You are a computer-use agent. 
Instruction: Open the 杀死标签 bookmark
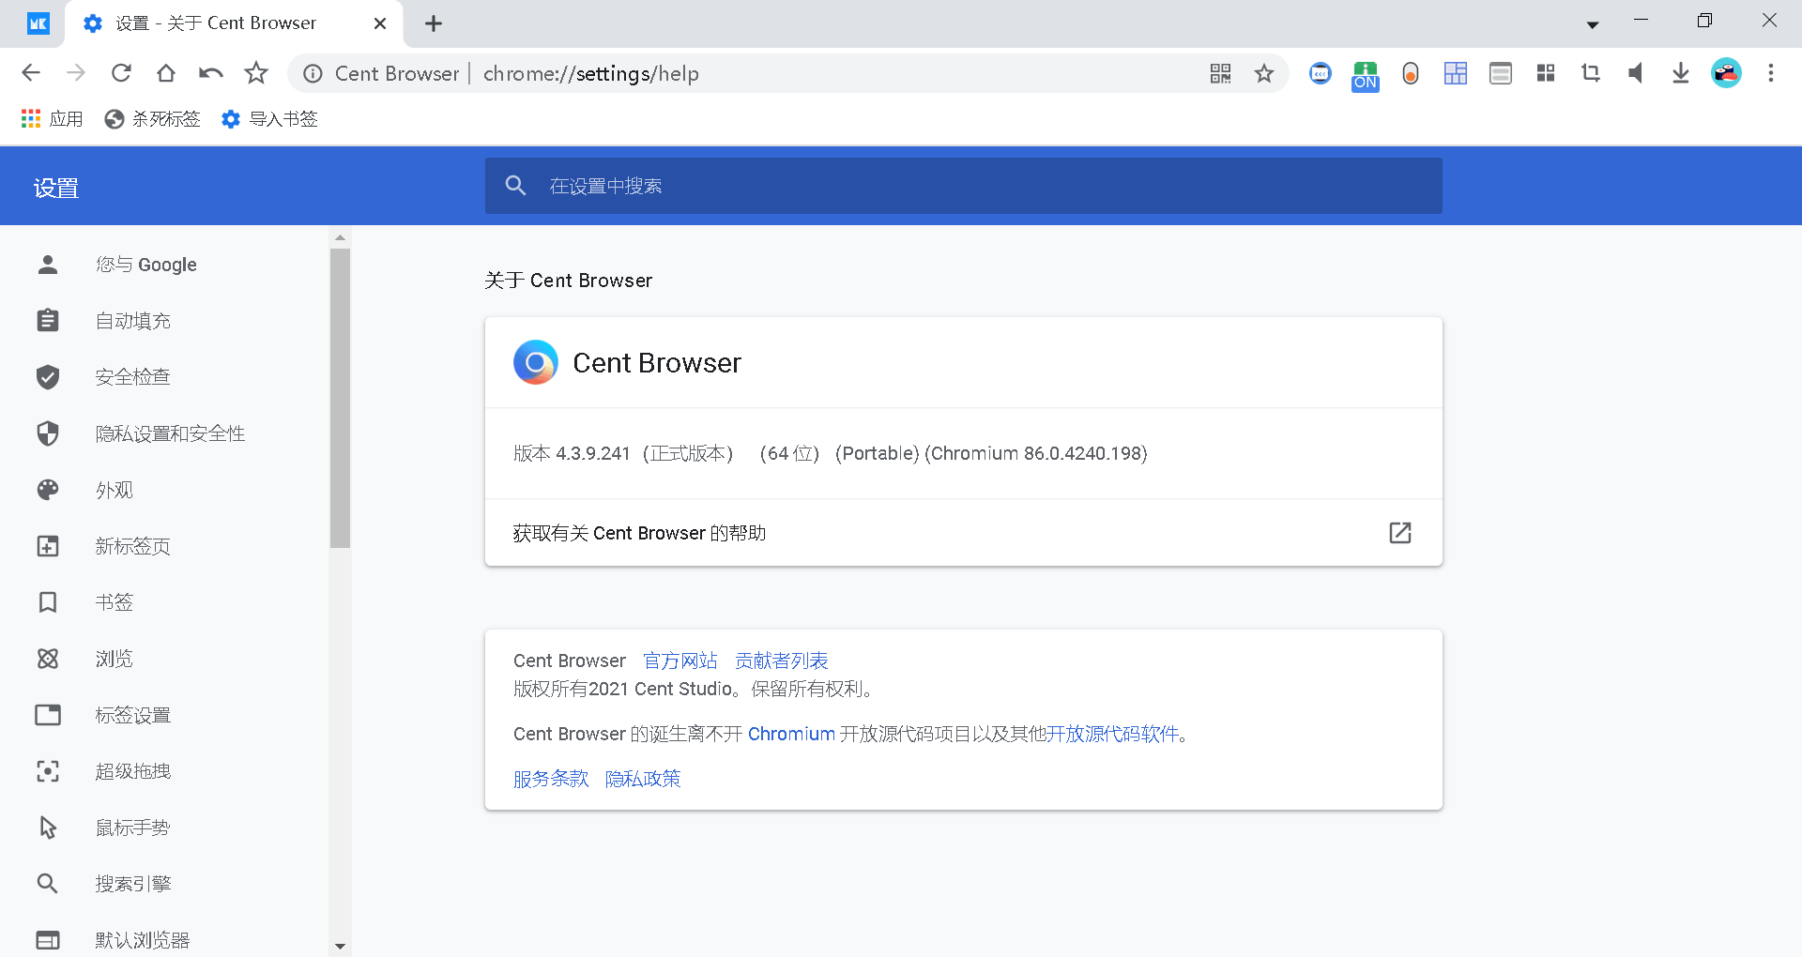click(153, 119)
